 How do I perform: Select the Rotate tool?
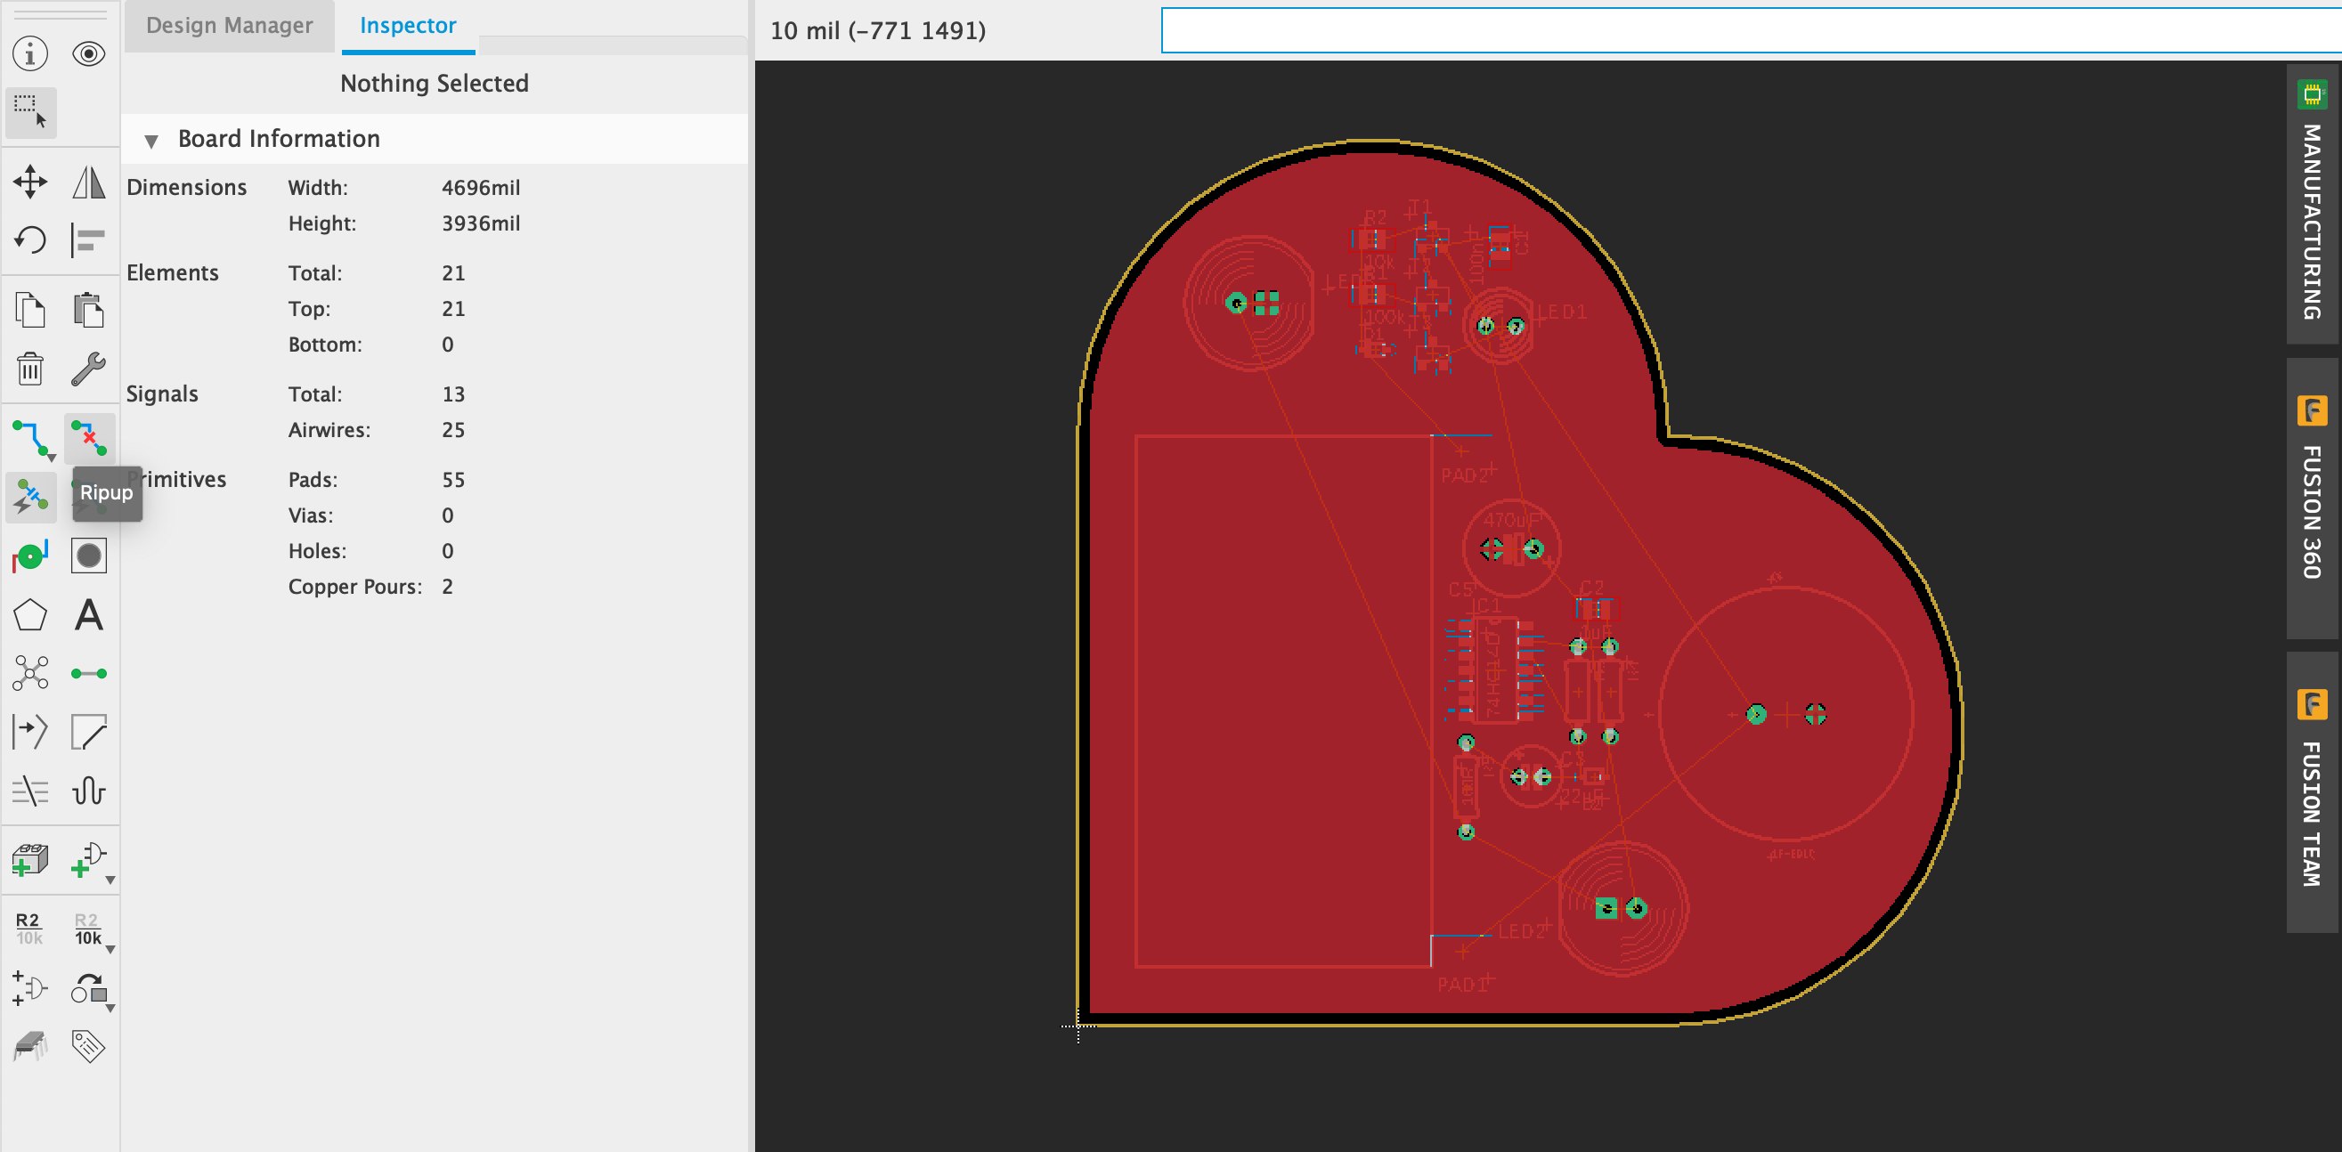tap(30, 241)
